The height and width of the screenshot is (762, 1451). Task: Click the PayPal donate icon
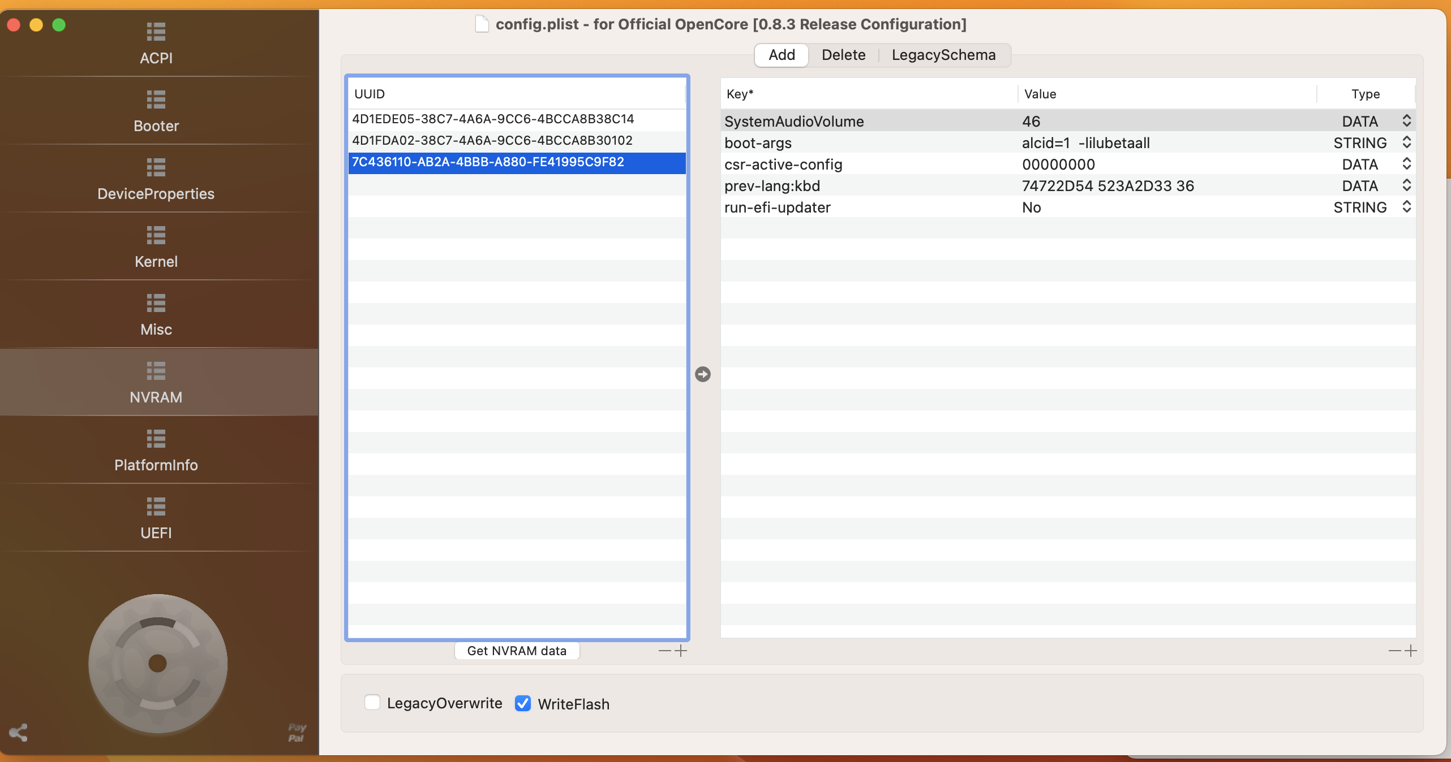click(x=297, y=733)
